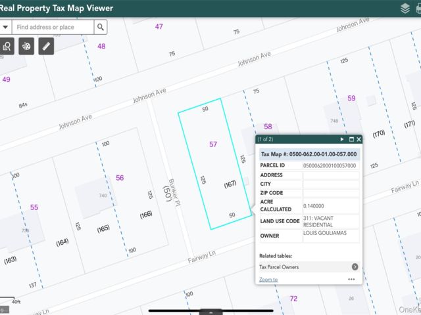The height and width of the screenshot is (315, 421).
Task: Select parcel 56 on the map
Action: (x=120, y=178)
